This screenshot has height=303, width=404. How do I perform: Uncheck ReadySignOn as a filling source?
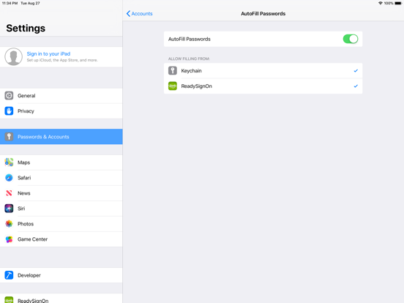pyautogui.click(x=356, y=86)
